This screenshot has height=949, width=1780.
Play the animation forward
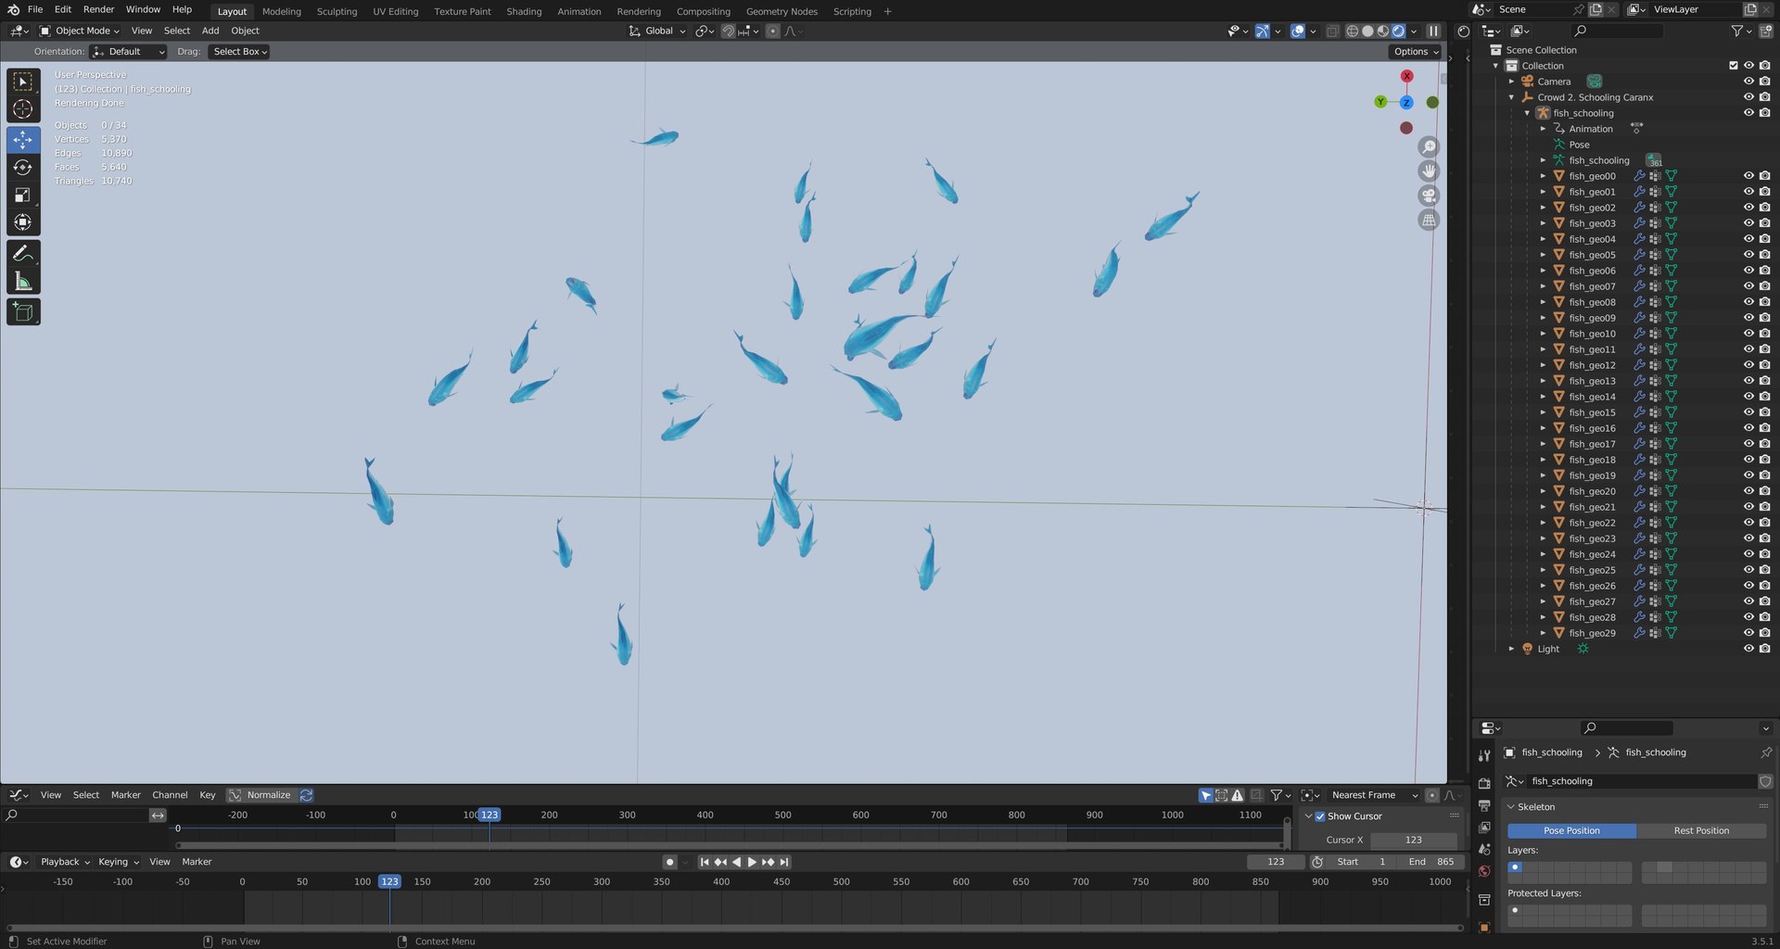point(752,862)
